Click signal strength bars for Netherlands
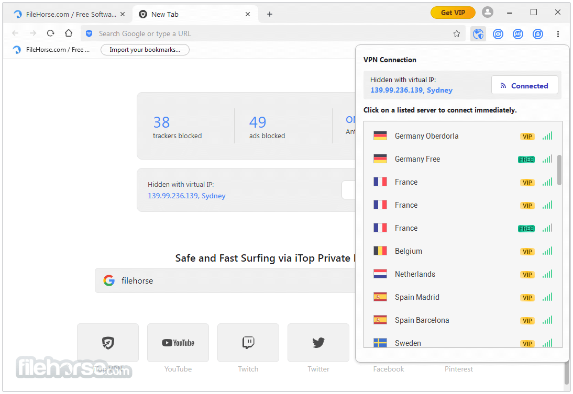573x394 pixels. click(547, 274)
